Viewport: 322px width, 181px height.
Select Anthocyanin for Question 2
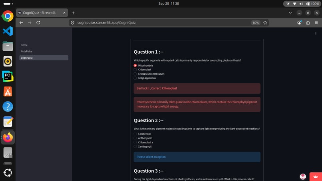pyautogui.click(x=143, y=138)
